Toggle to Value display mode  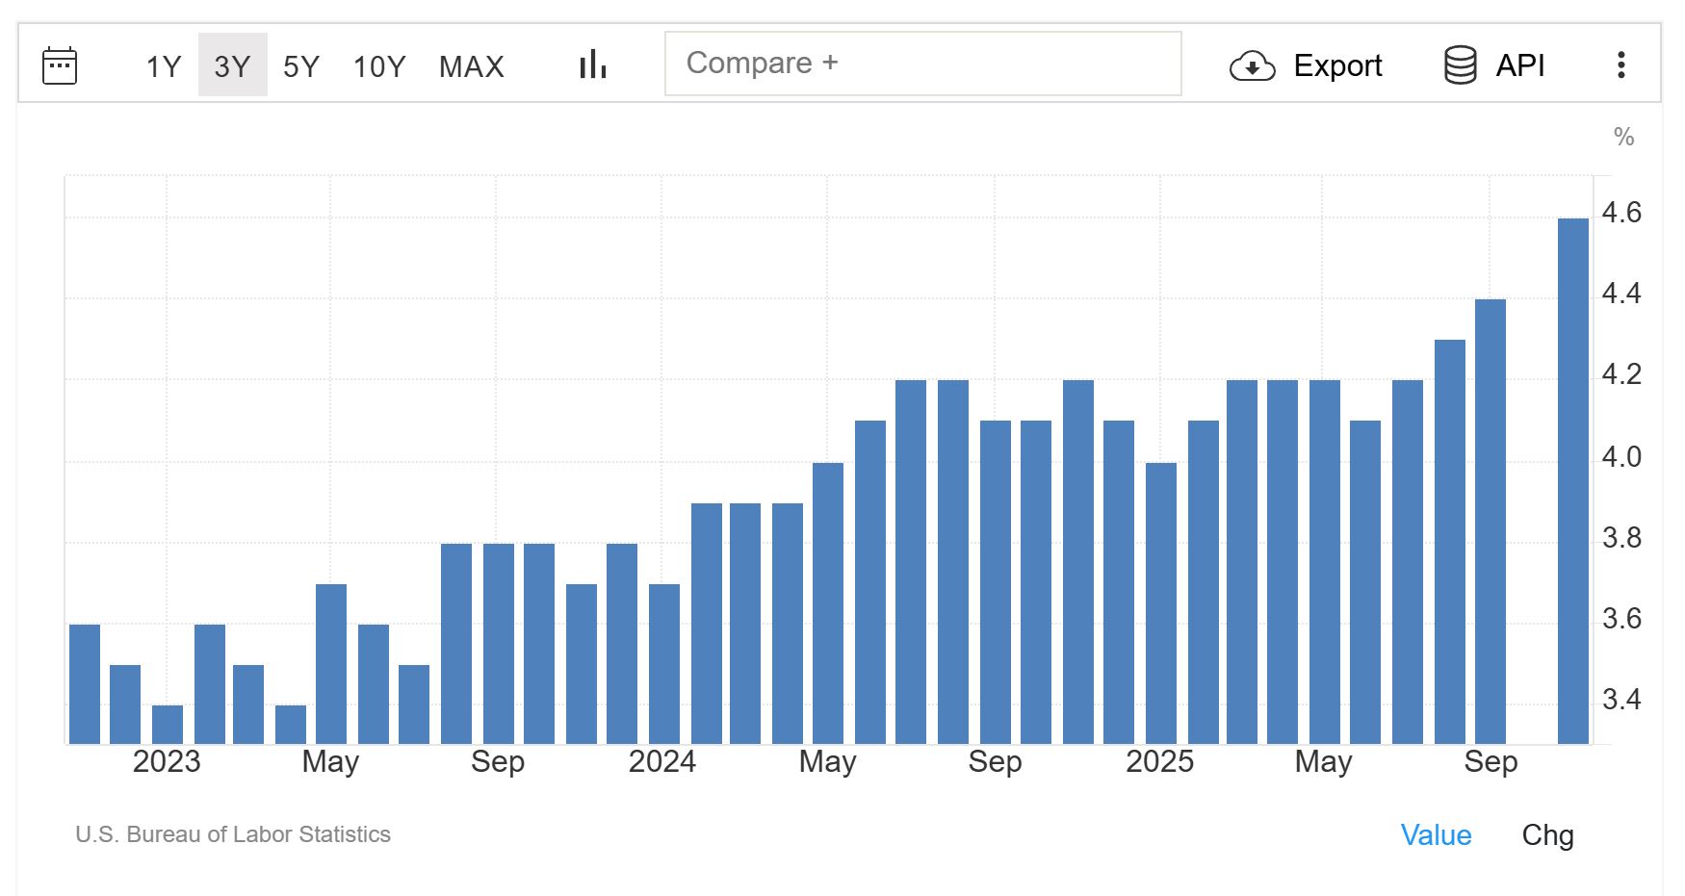tap(1435, 834)
